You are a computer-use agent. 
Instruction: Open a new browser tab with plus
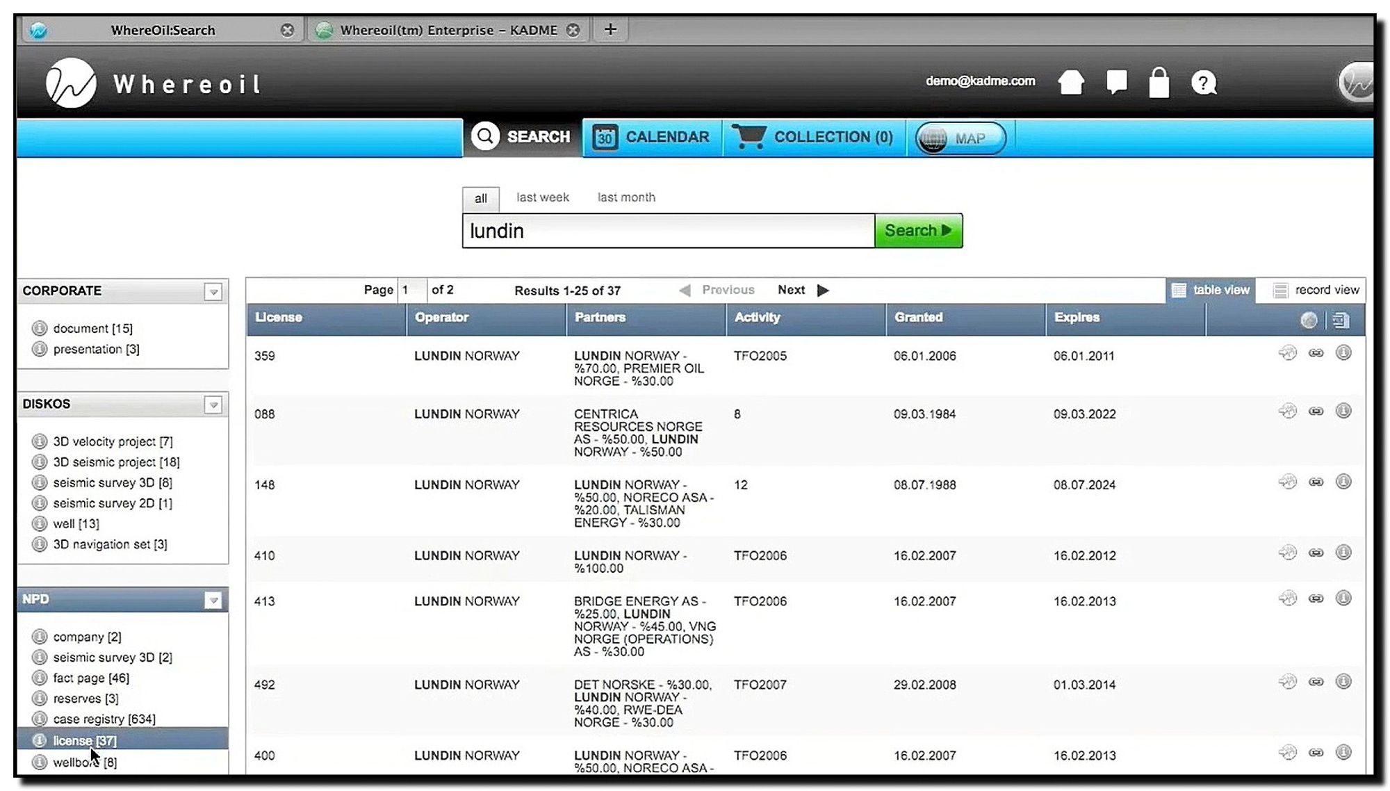tap(610, 29)
